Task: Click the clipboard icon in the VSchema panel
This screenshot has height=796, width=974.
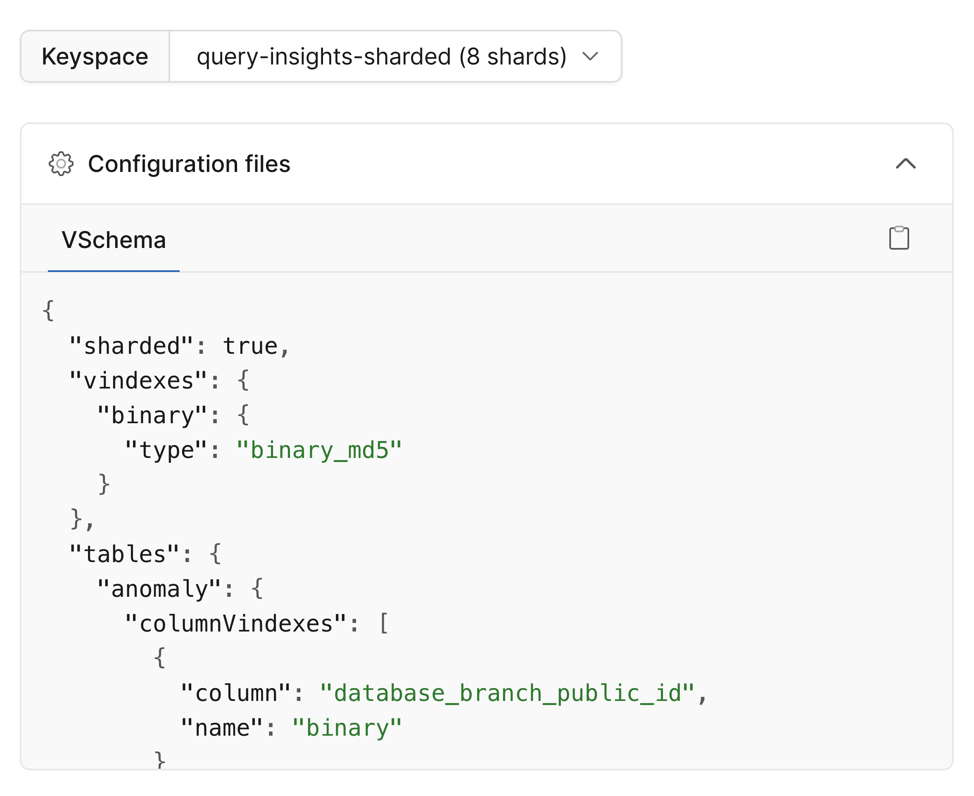Action: (898, 238)
